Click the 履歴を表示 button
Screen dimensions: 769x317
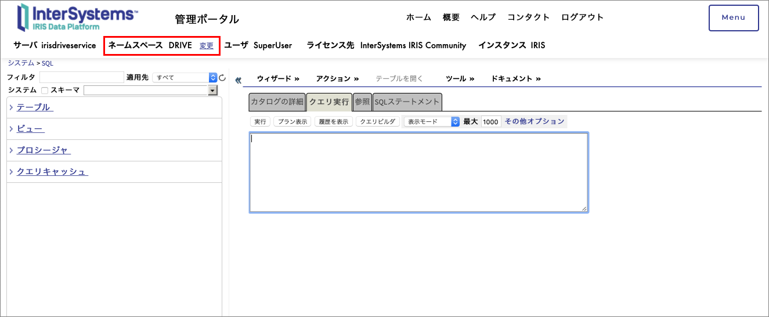pos(334,121)
